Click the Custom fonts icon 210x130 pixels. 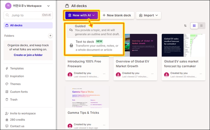point(7,92)
